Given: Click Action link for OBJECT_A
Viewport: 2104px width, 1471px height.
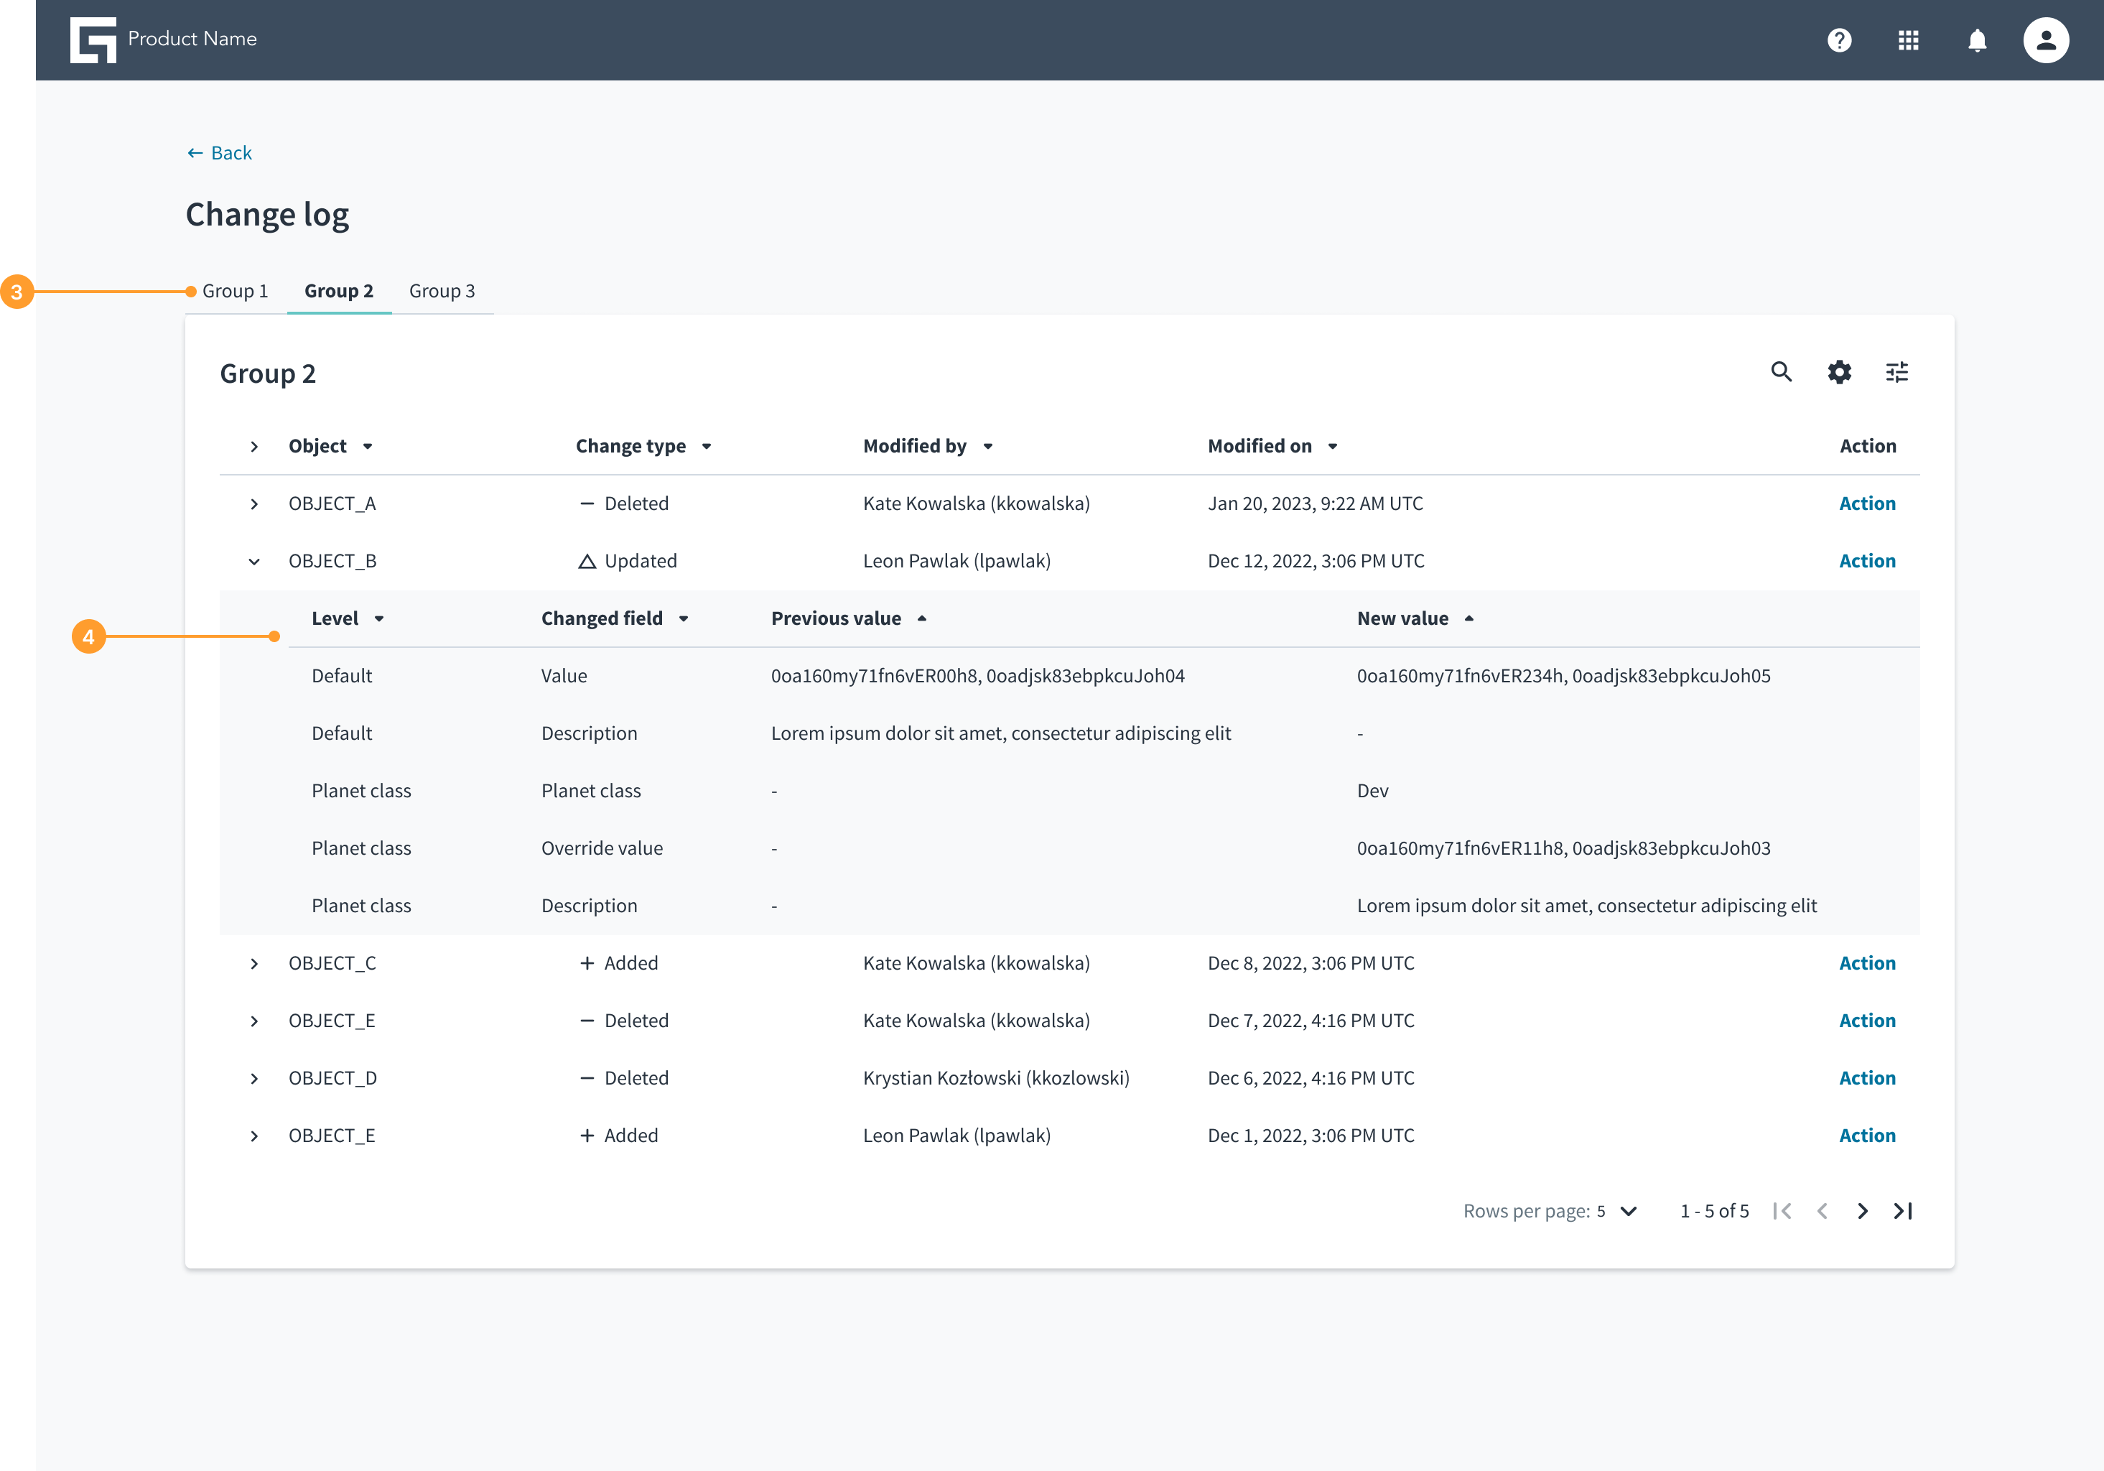Looking at the screenshot, I should click(x=1866, y=504).
